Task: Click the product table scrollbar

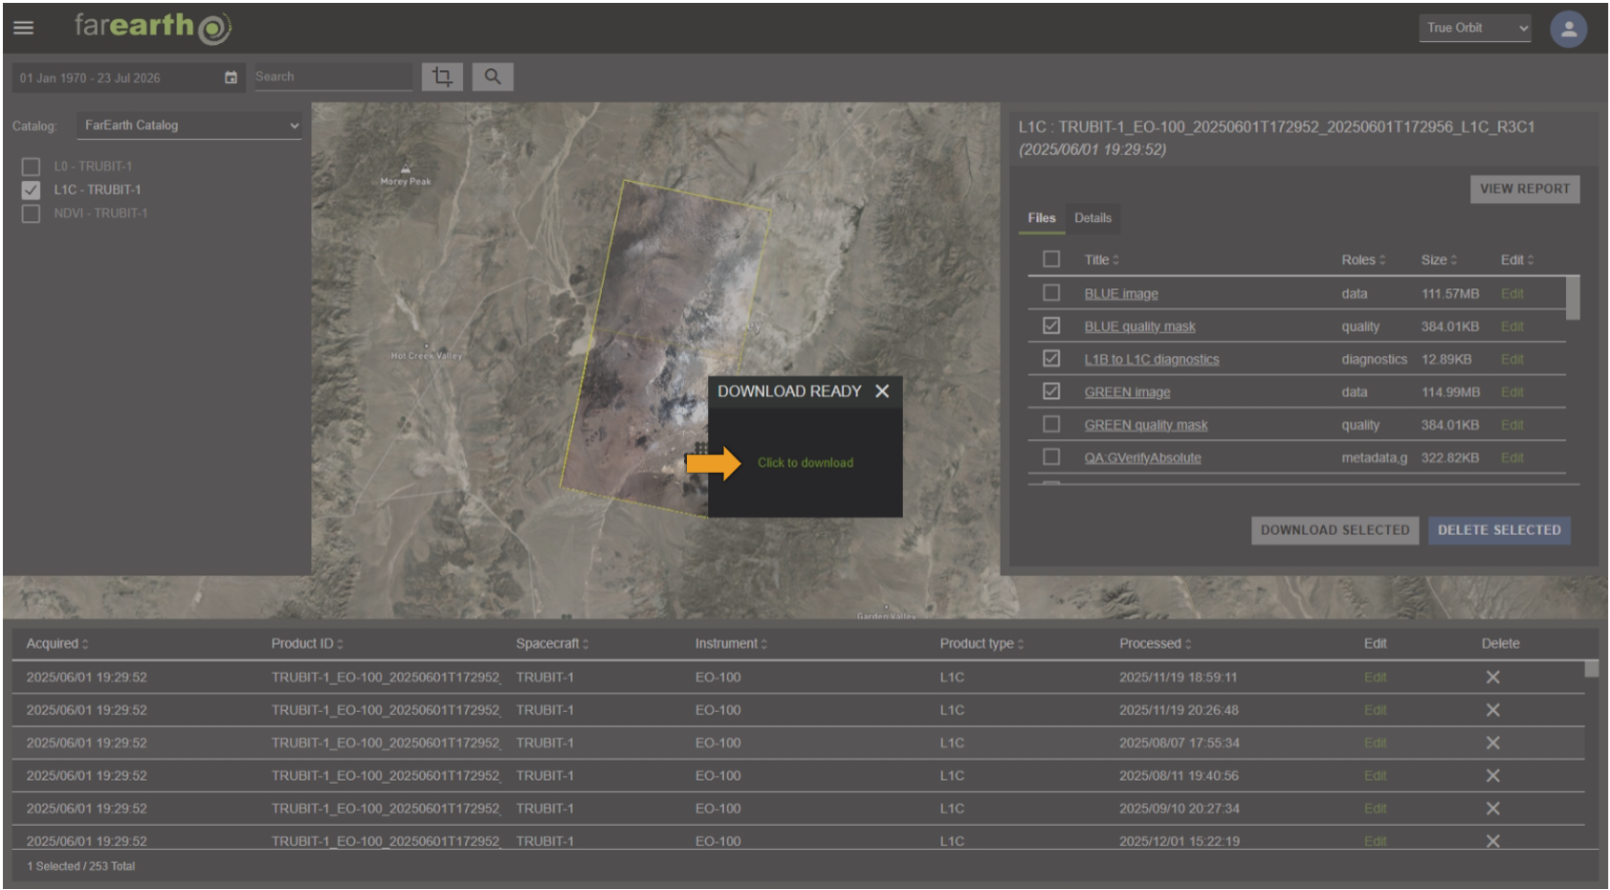Action: click(1591, 669)
